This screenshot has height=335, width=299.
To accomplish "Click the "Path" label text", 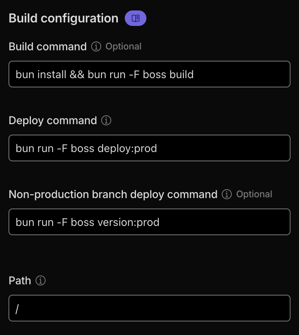I will point(20,281).
